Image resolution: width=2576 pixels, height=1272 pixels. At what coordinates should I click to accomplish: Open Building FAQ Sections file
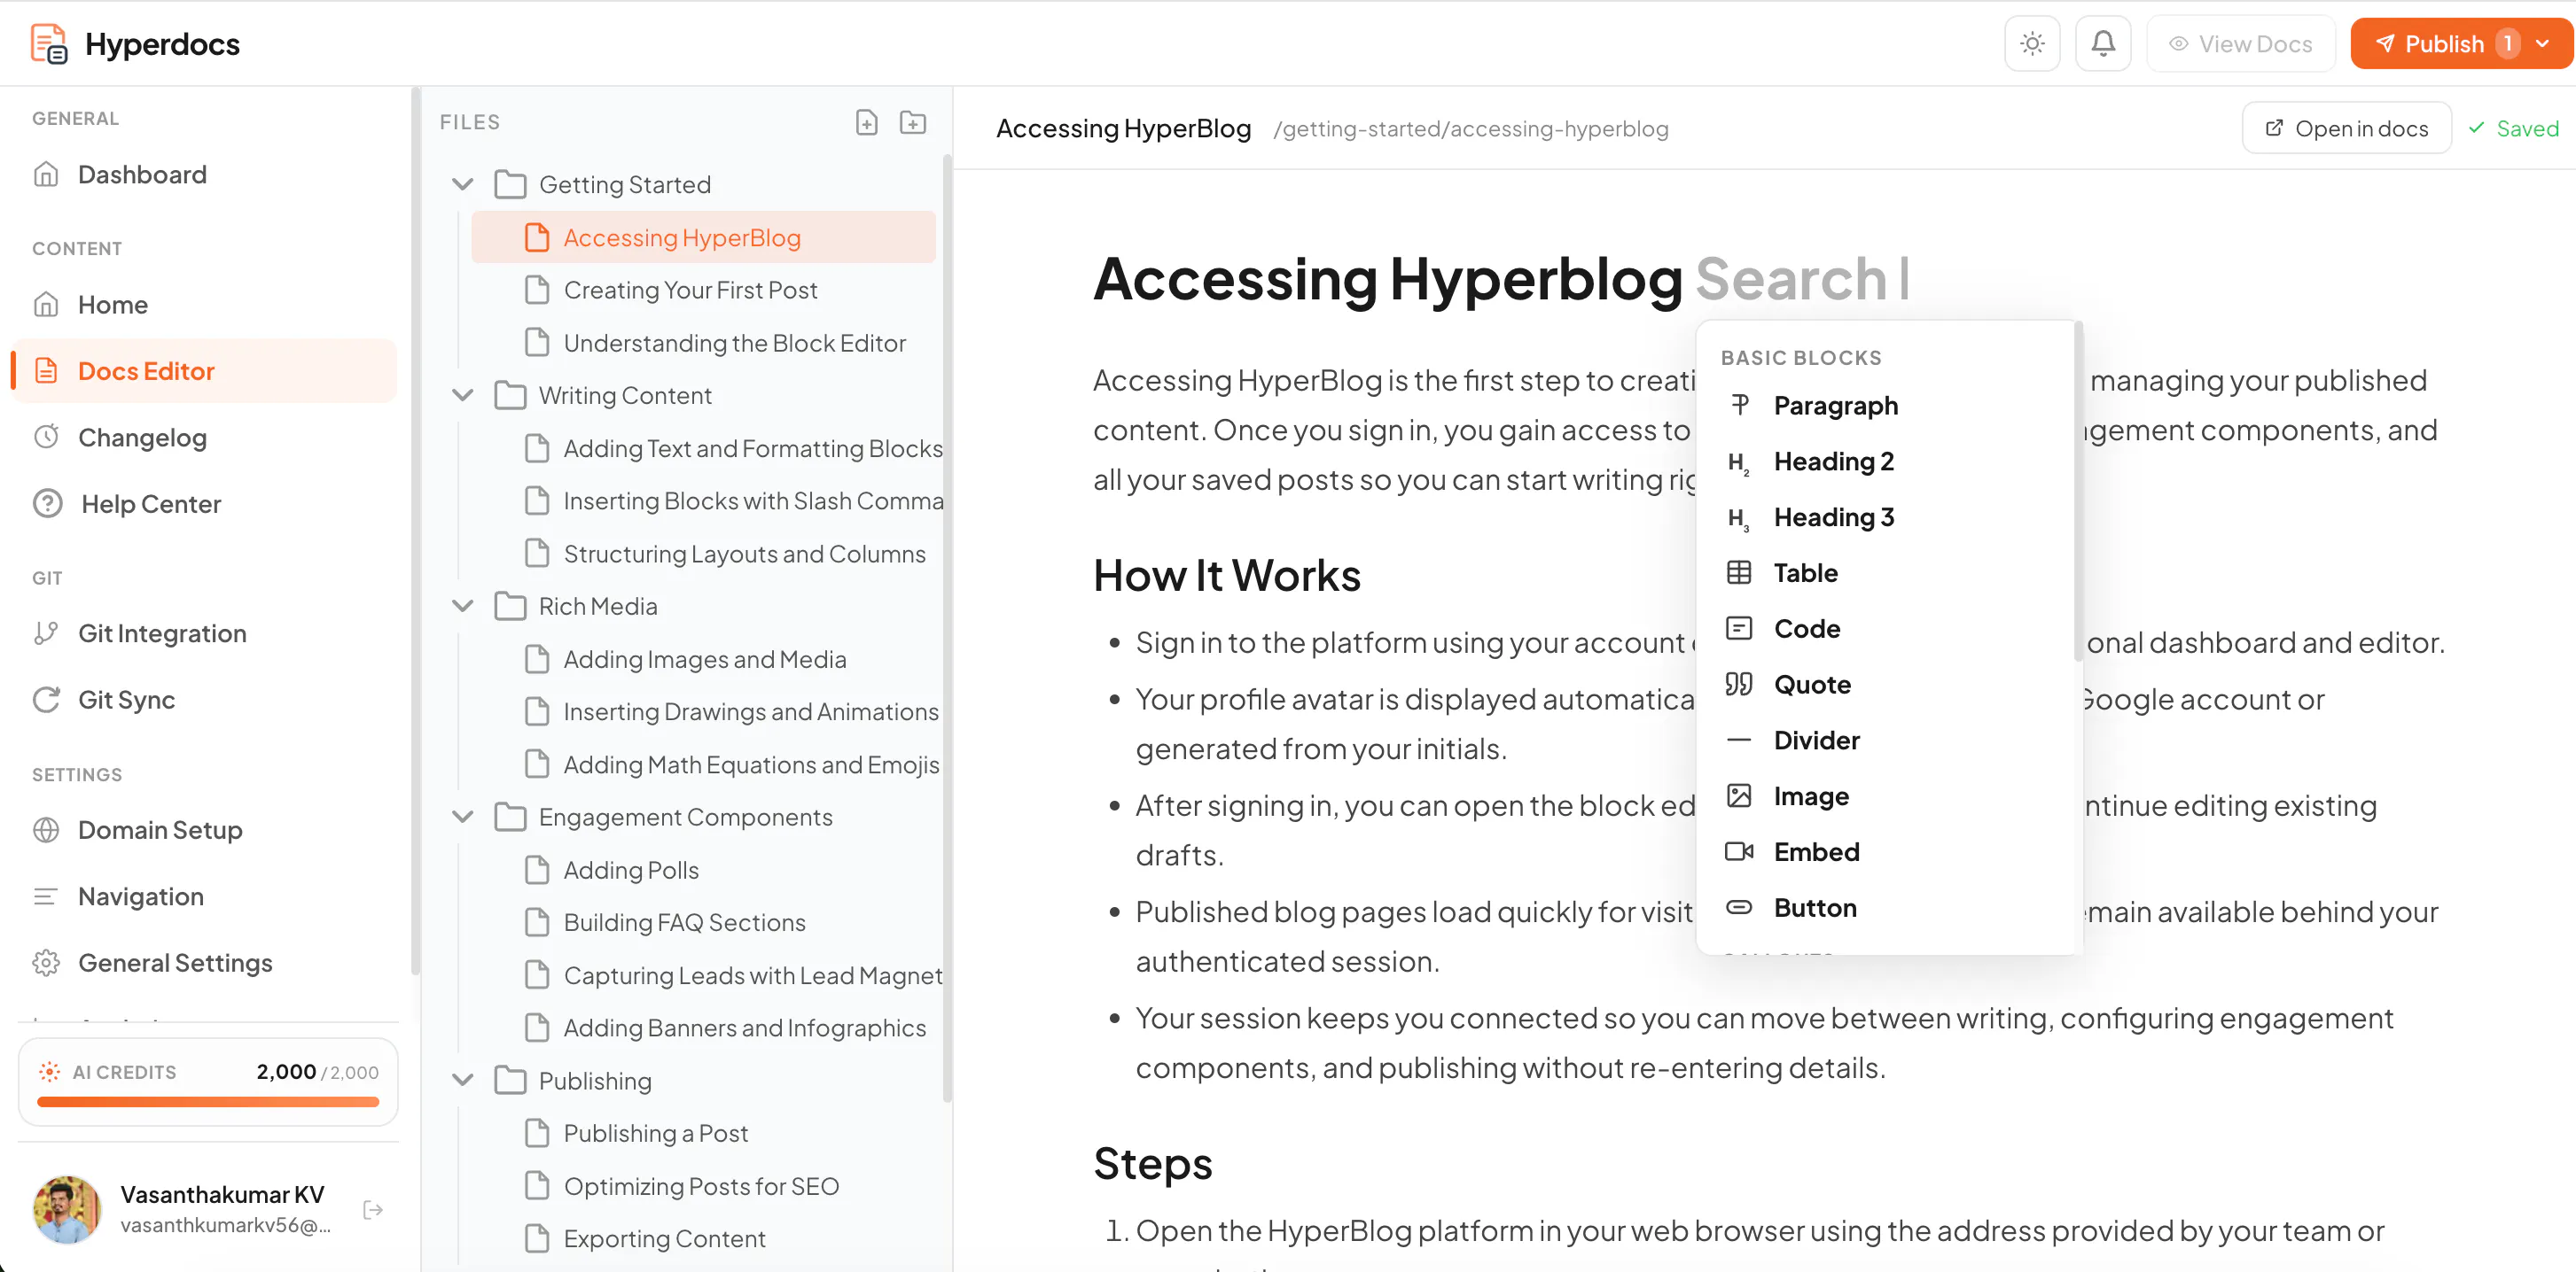tap(704, 922)
